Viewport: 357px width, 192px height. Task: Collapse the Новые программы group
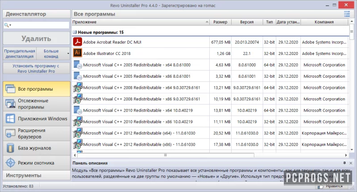(x=75, y=32)
